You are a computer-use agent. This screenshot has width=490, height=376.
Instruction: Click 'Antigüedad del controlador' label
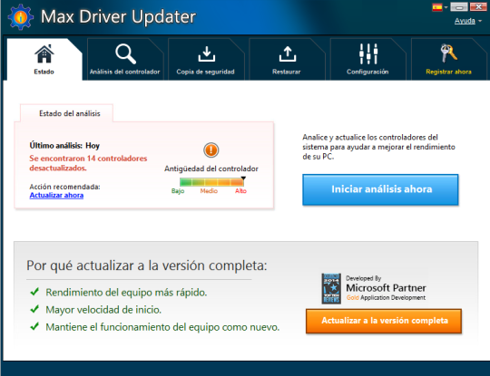tap(211, 169)
